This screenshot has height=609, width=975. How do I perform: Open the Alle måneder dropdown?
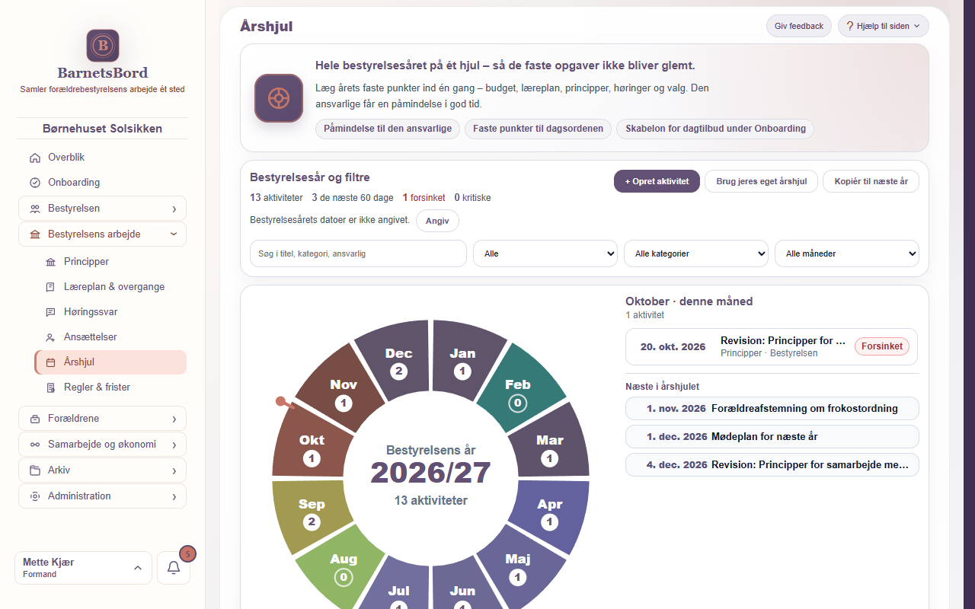pyautogui.click(x=847, y=253)
